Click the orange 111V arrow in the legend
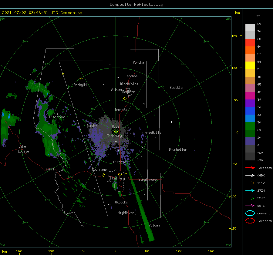 [250, 183]
